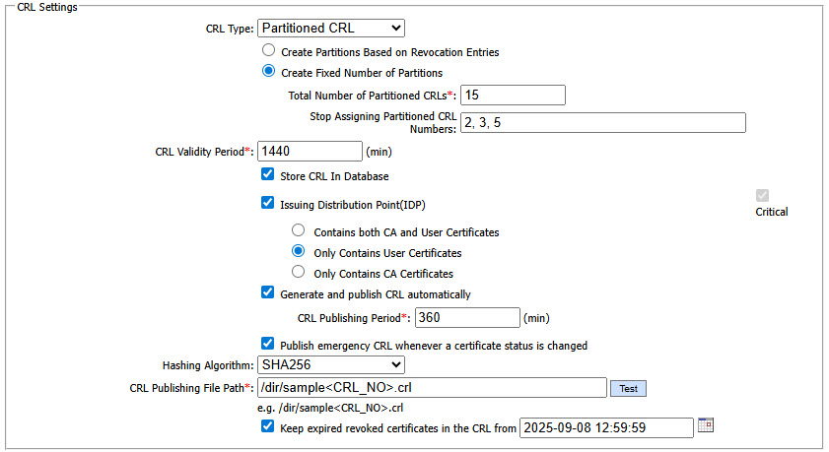This screenshot has height=452, width=829.
Task: Uncheck Keep expired revoked certificates checkbox
Action: 267,427
